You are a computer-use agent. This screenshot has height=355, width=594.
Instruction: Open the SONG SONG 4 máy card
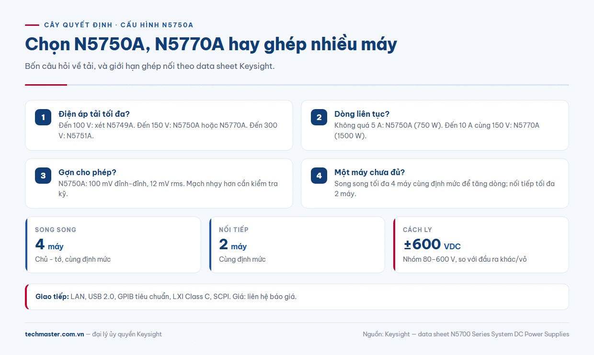click(113, 244)
